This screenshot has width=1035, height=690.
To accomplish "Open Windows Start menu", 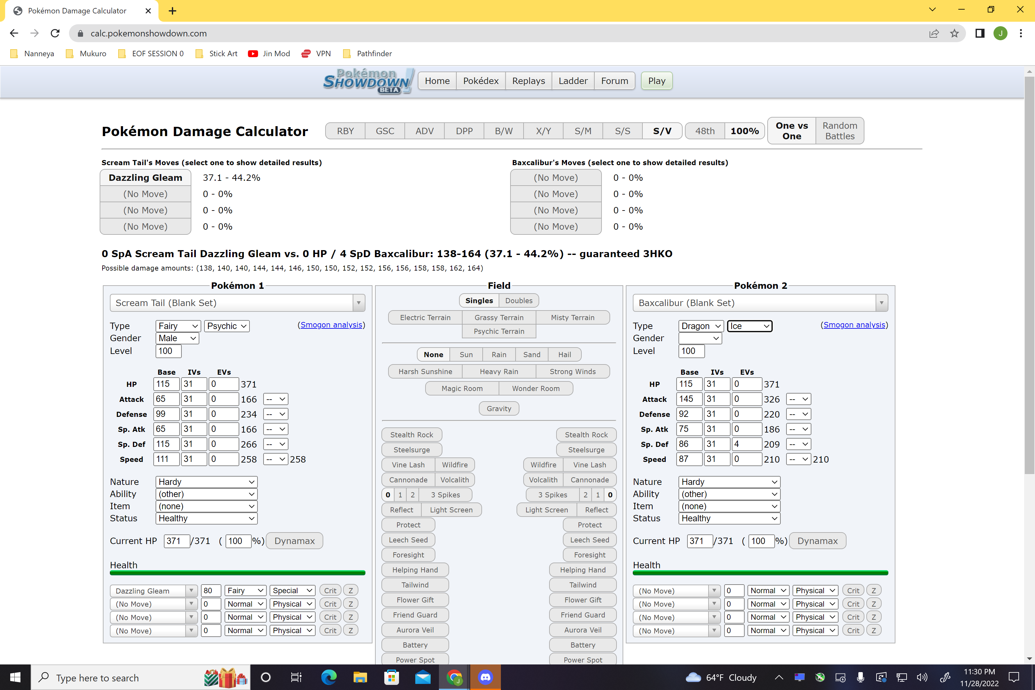I will click(x=15, y=677).
